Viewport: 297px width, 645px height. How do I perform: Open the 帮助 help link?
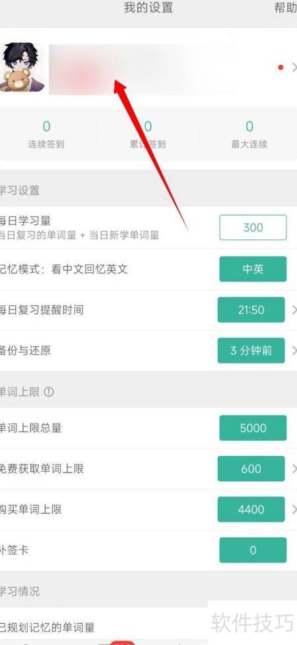(x=286, y=8)
